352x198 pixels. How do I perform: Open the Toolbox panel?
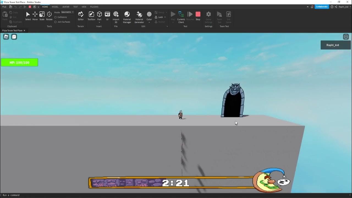[91, 16]
